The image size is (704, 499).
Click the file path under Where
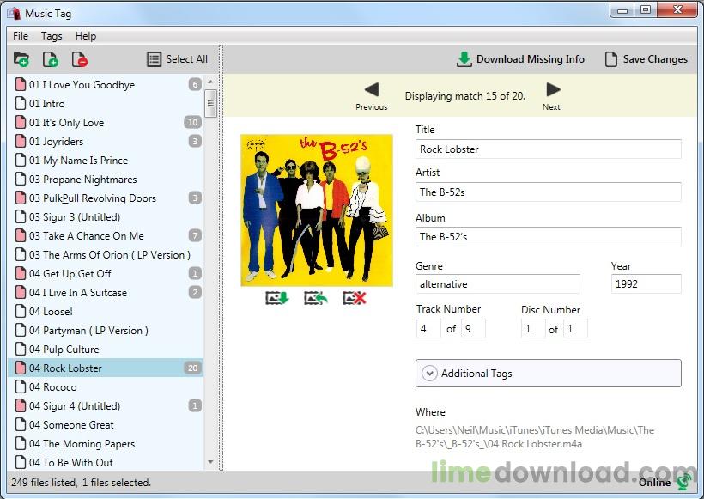tap(535, 437)
